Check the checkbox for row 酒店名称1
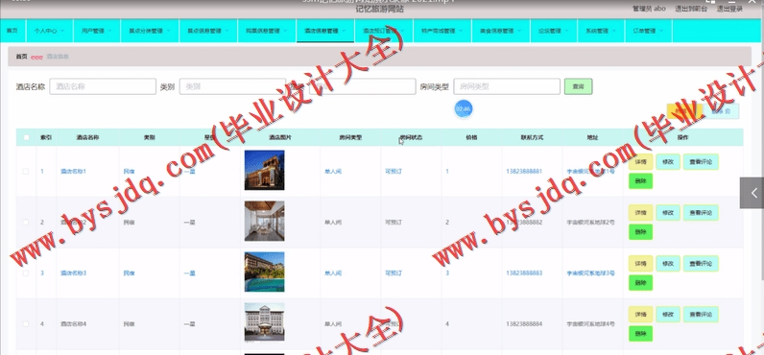764x355 pixels. (x=26, y=172)
